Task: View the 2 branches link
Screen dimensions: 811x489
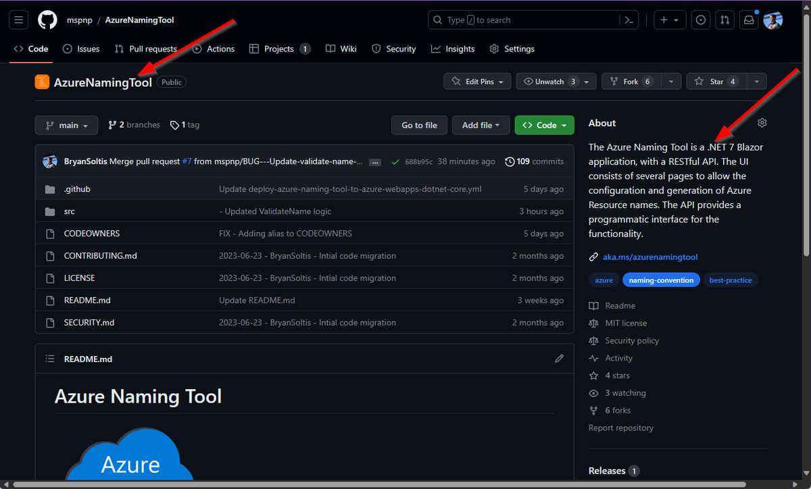Action: click(x=134, y=125)
